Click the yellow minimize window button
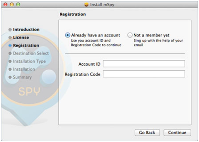 pos(12,5)
